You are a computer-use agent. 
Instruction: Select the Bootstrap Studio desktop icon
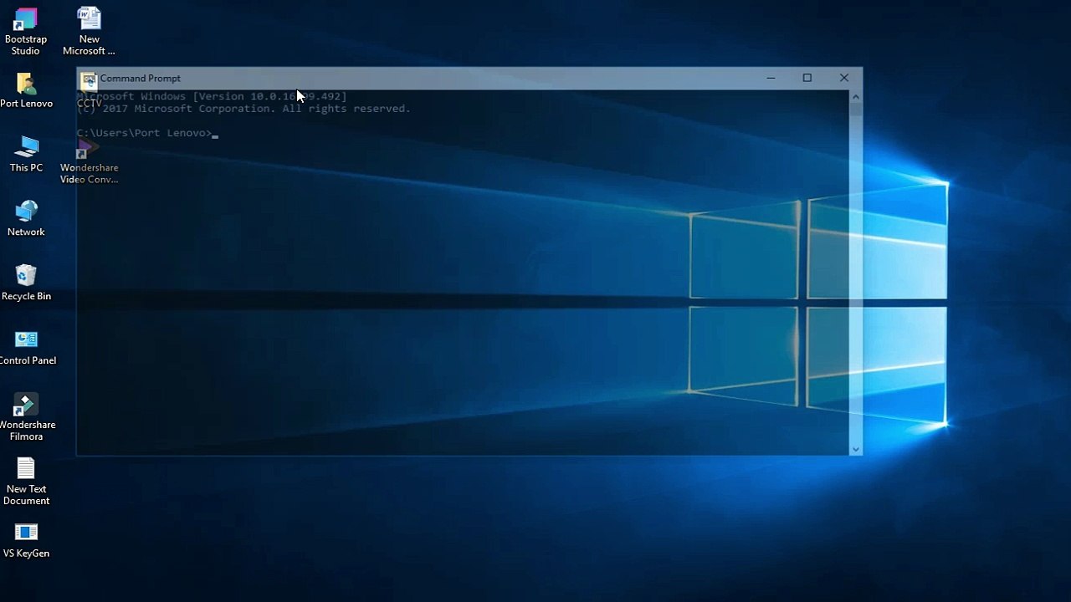26,32
